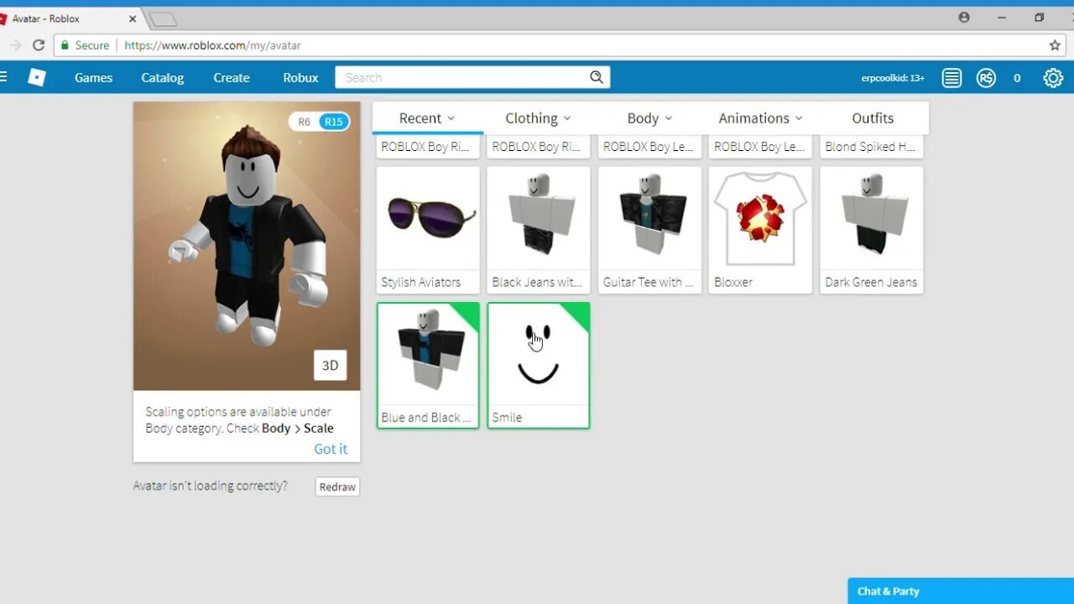Expand the Clothing category dropdown
This screenshot has height=604, width=1074.
click(539, 118)
